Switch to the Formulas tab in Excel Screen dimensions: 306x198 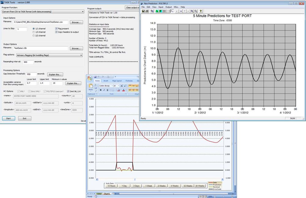(129, 81)
